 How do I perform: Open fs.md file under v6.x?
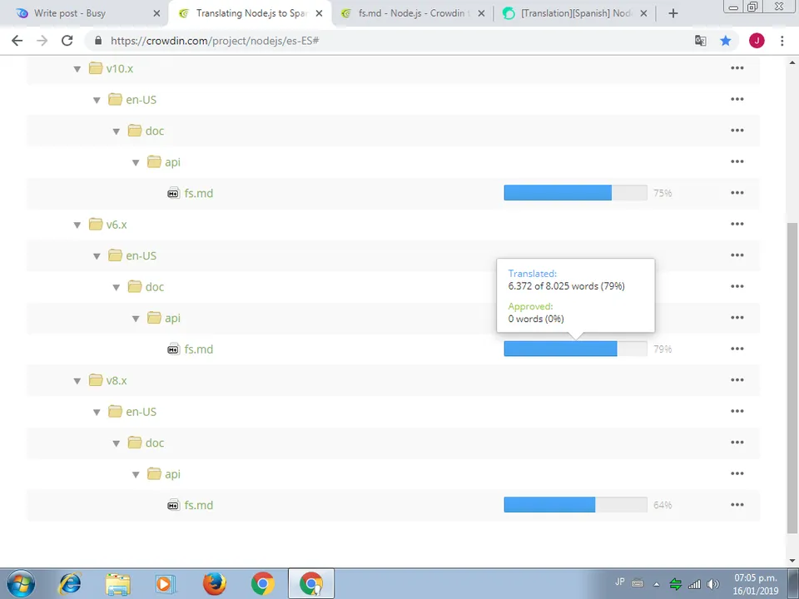[x=199, y=349]
